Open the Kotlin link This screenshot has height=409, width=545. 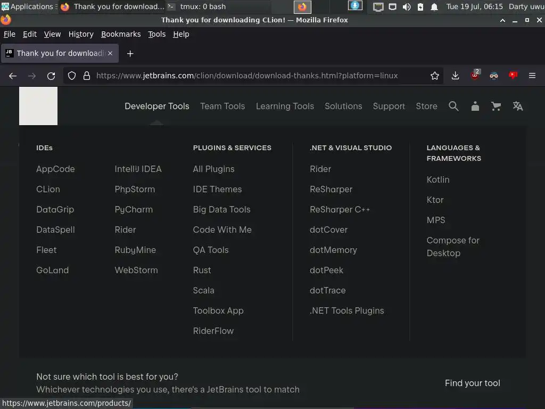[x=438, y=179]
